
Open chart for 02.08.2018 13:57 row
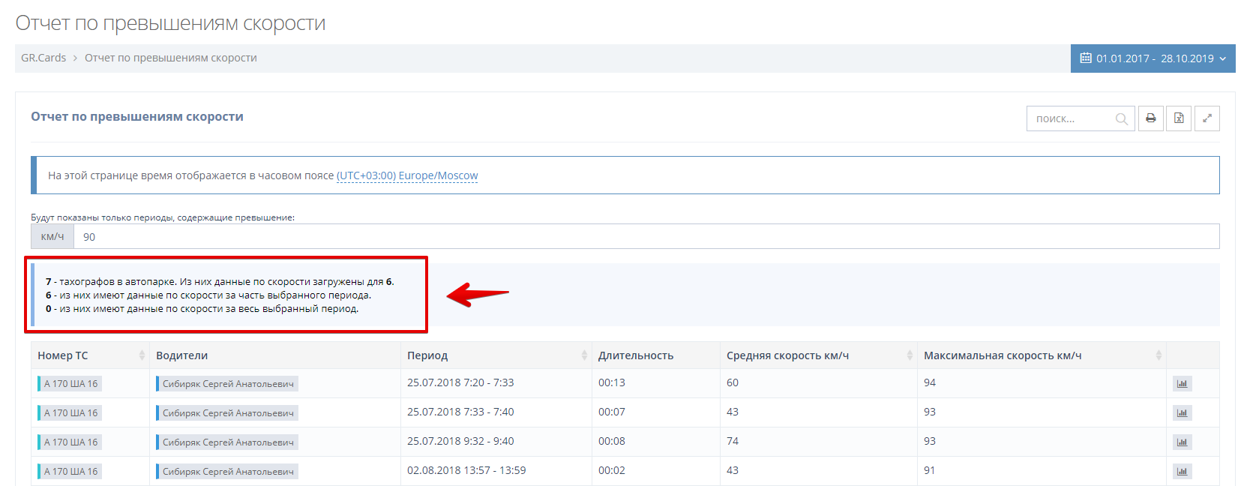pyautogui.click(x=1182, y=472)
